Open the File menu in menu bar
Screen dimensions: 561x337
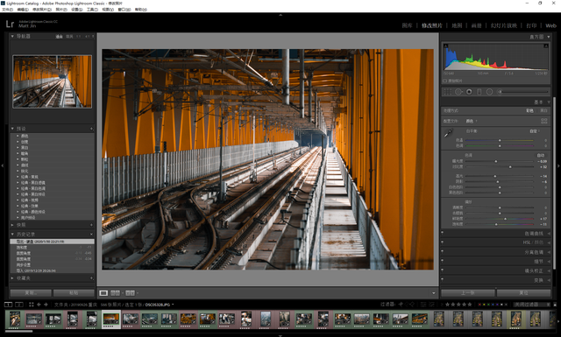pyautogui.click(x=7, y=10)
